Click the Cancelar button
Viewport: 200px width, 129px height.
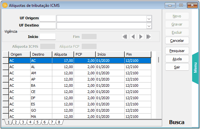tap(177, 41)
